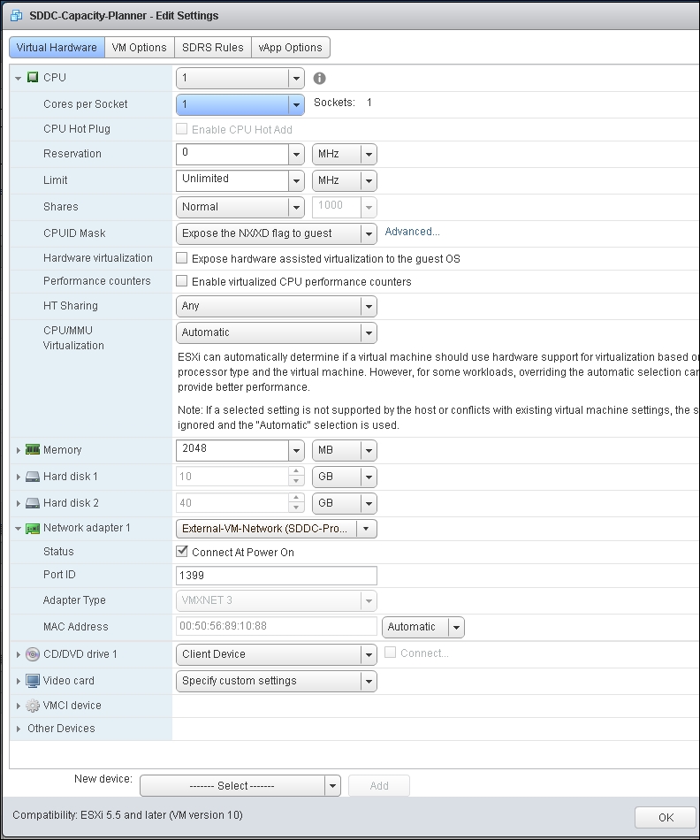700x840 pixels.
Task: Open Hard disk 2 GB unit dropdown
Action: coord(369,504)
